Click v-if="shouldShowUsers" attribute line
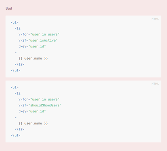This screenshot has height=151, width=167. pos(40,105)
